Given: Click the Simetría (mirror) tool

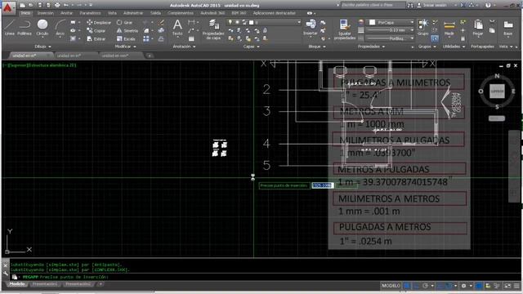Looking at the screenshot, I should coord(127,31).
